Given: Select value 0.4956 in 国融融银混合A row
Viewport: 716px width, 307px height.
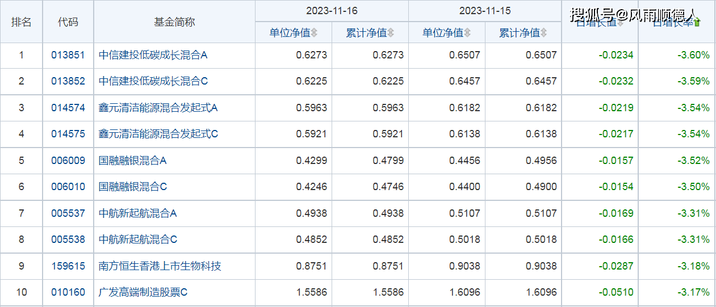Looking at the screenshot, I should 541,161.
